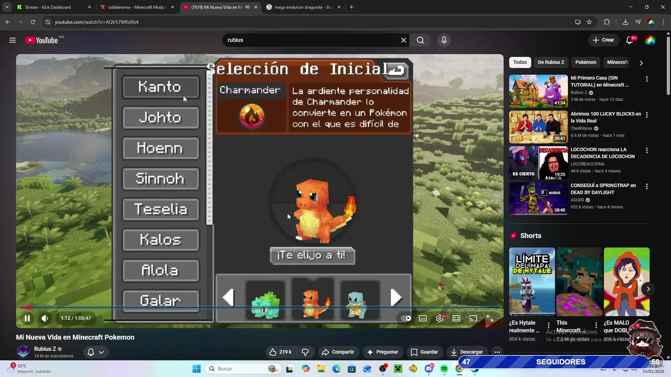Select the Pokémon filter chip
671x377 pixels.
coord(586,62)
